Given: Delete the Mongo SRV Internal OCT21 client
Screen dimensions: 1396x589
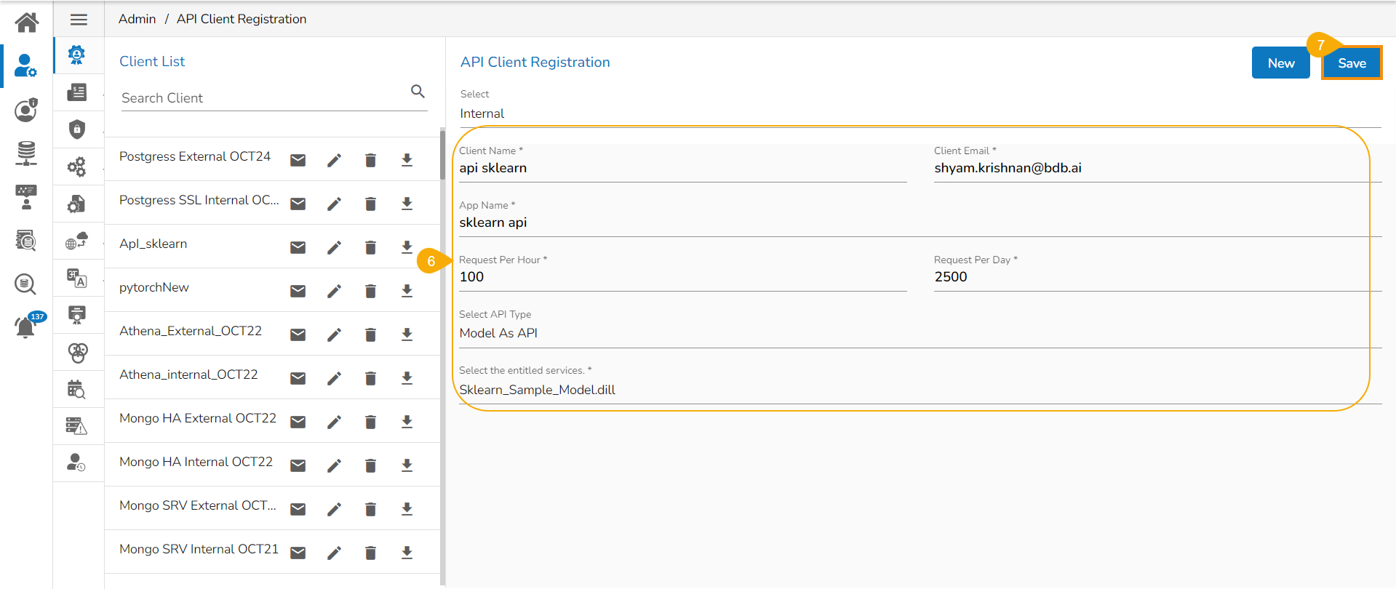Looking at the screenshot, I should (x=370, y=553).
